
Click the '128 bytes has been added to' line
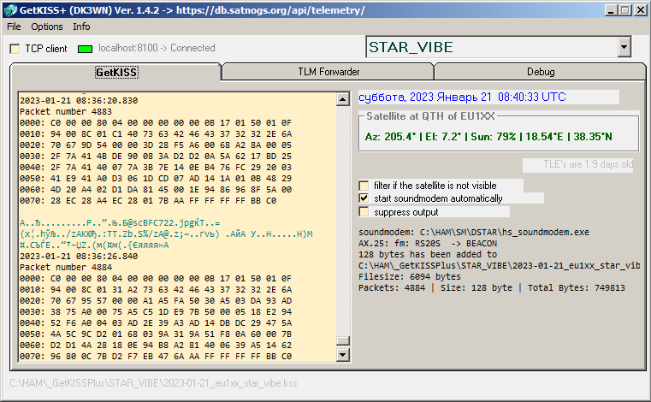(428, 255)
